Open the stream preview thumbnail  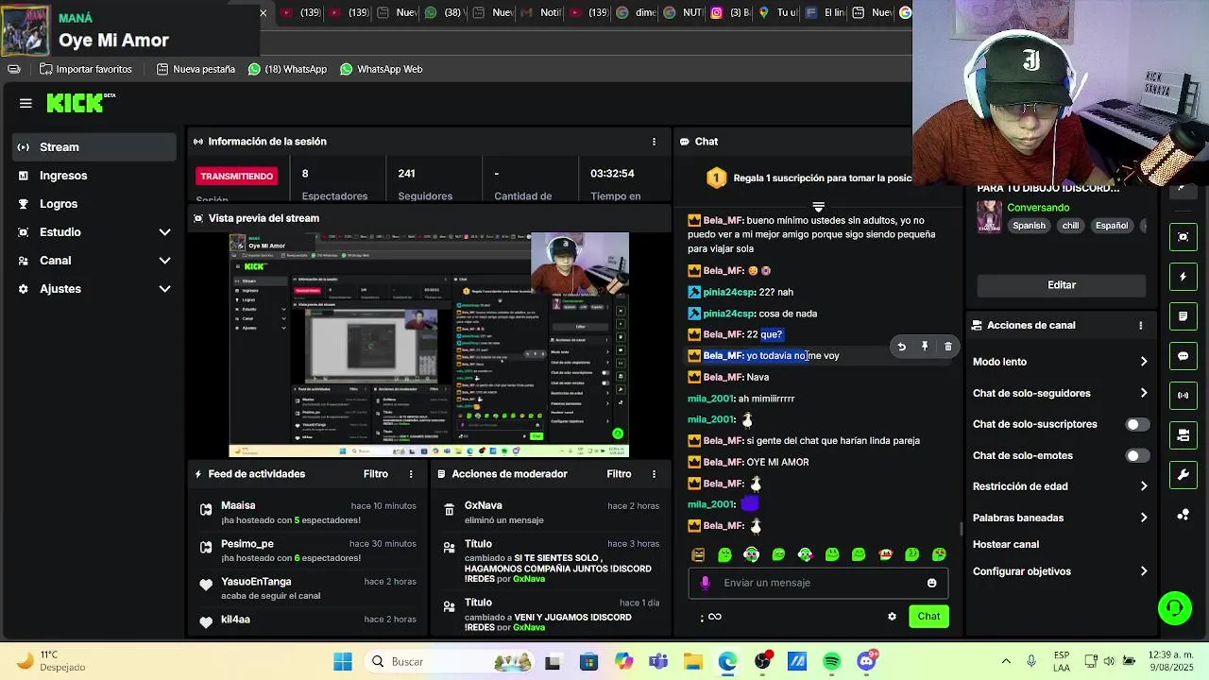(429, 345)
